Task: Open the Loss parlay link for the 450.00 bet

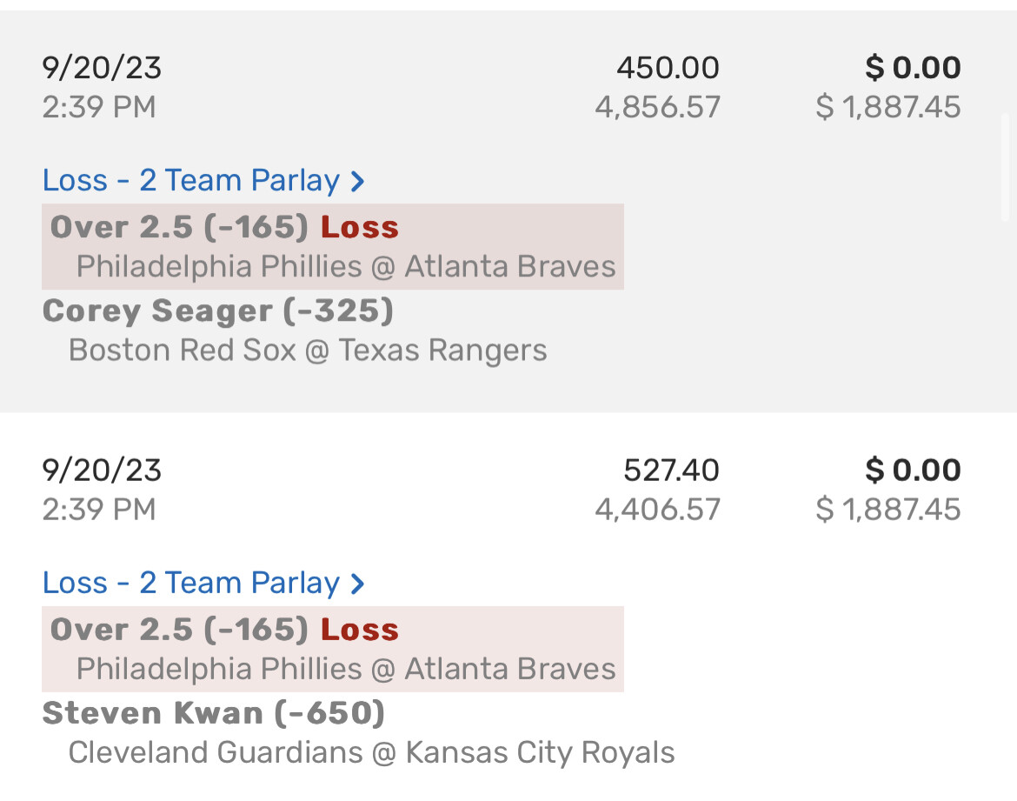Action: coord(191,180)
